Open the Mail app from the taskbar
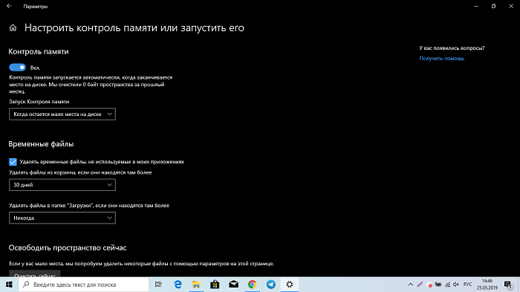Image resolution: width=520 pixels, height=292 pixels. [x=233, y=285]
